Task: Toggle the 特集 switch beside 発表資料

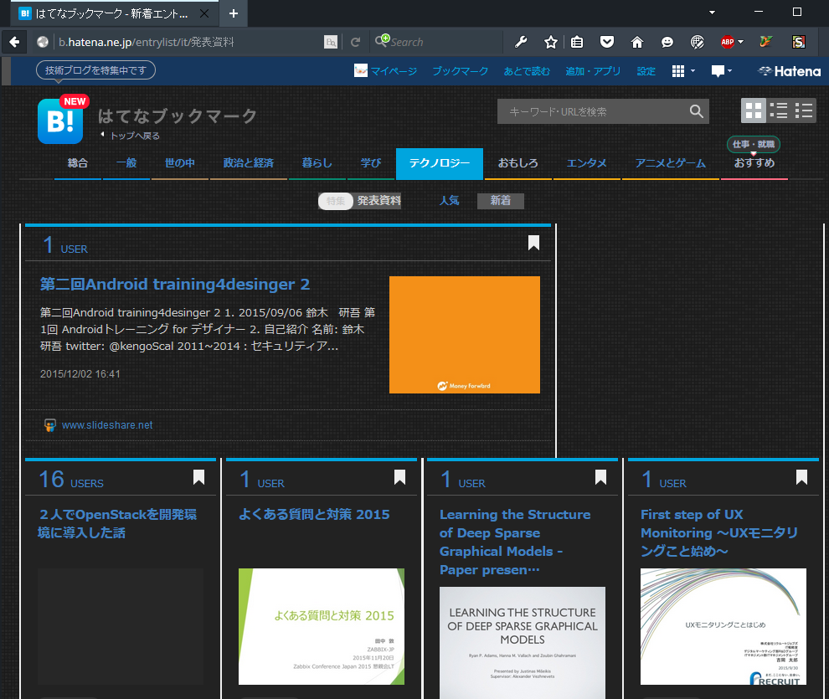Action: point(336,201)
